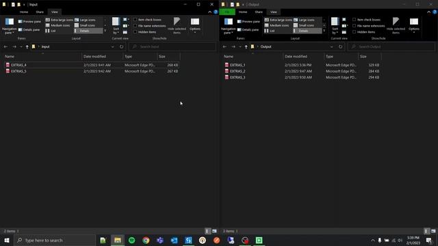
Task: Switch Input window to details view in status bar
Action: [207, 231]
